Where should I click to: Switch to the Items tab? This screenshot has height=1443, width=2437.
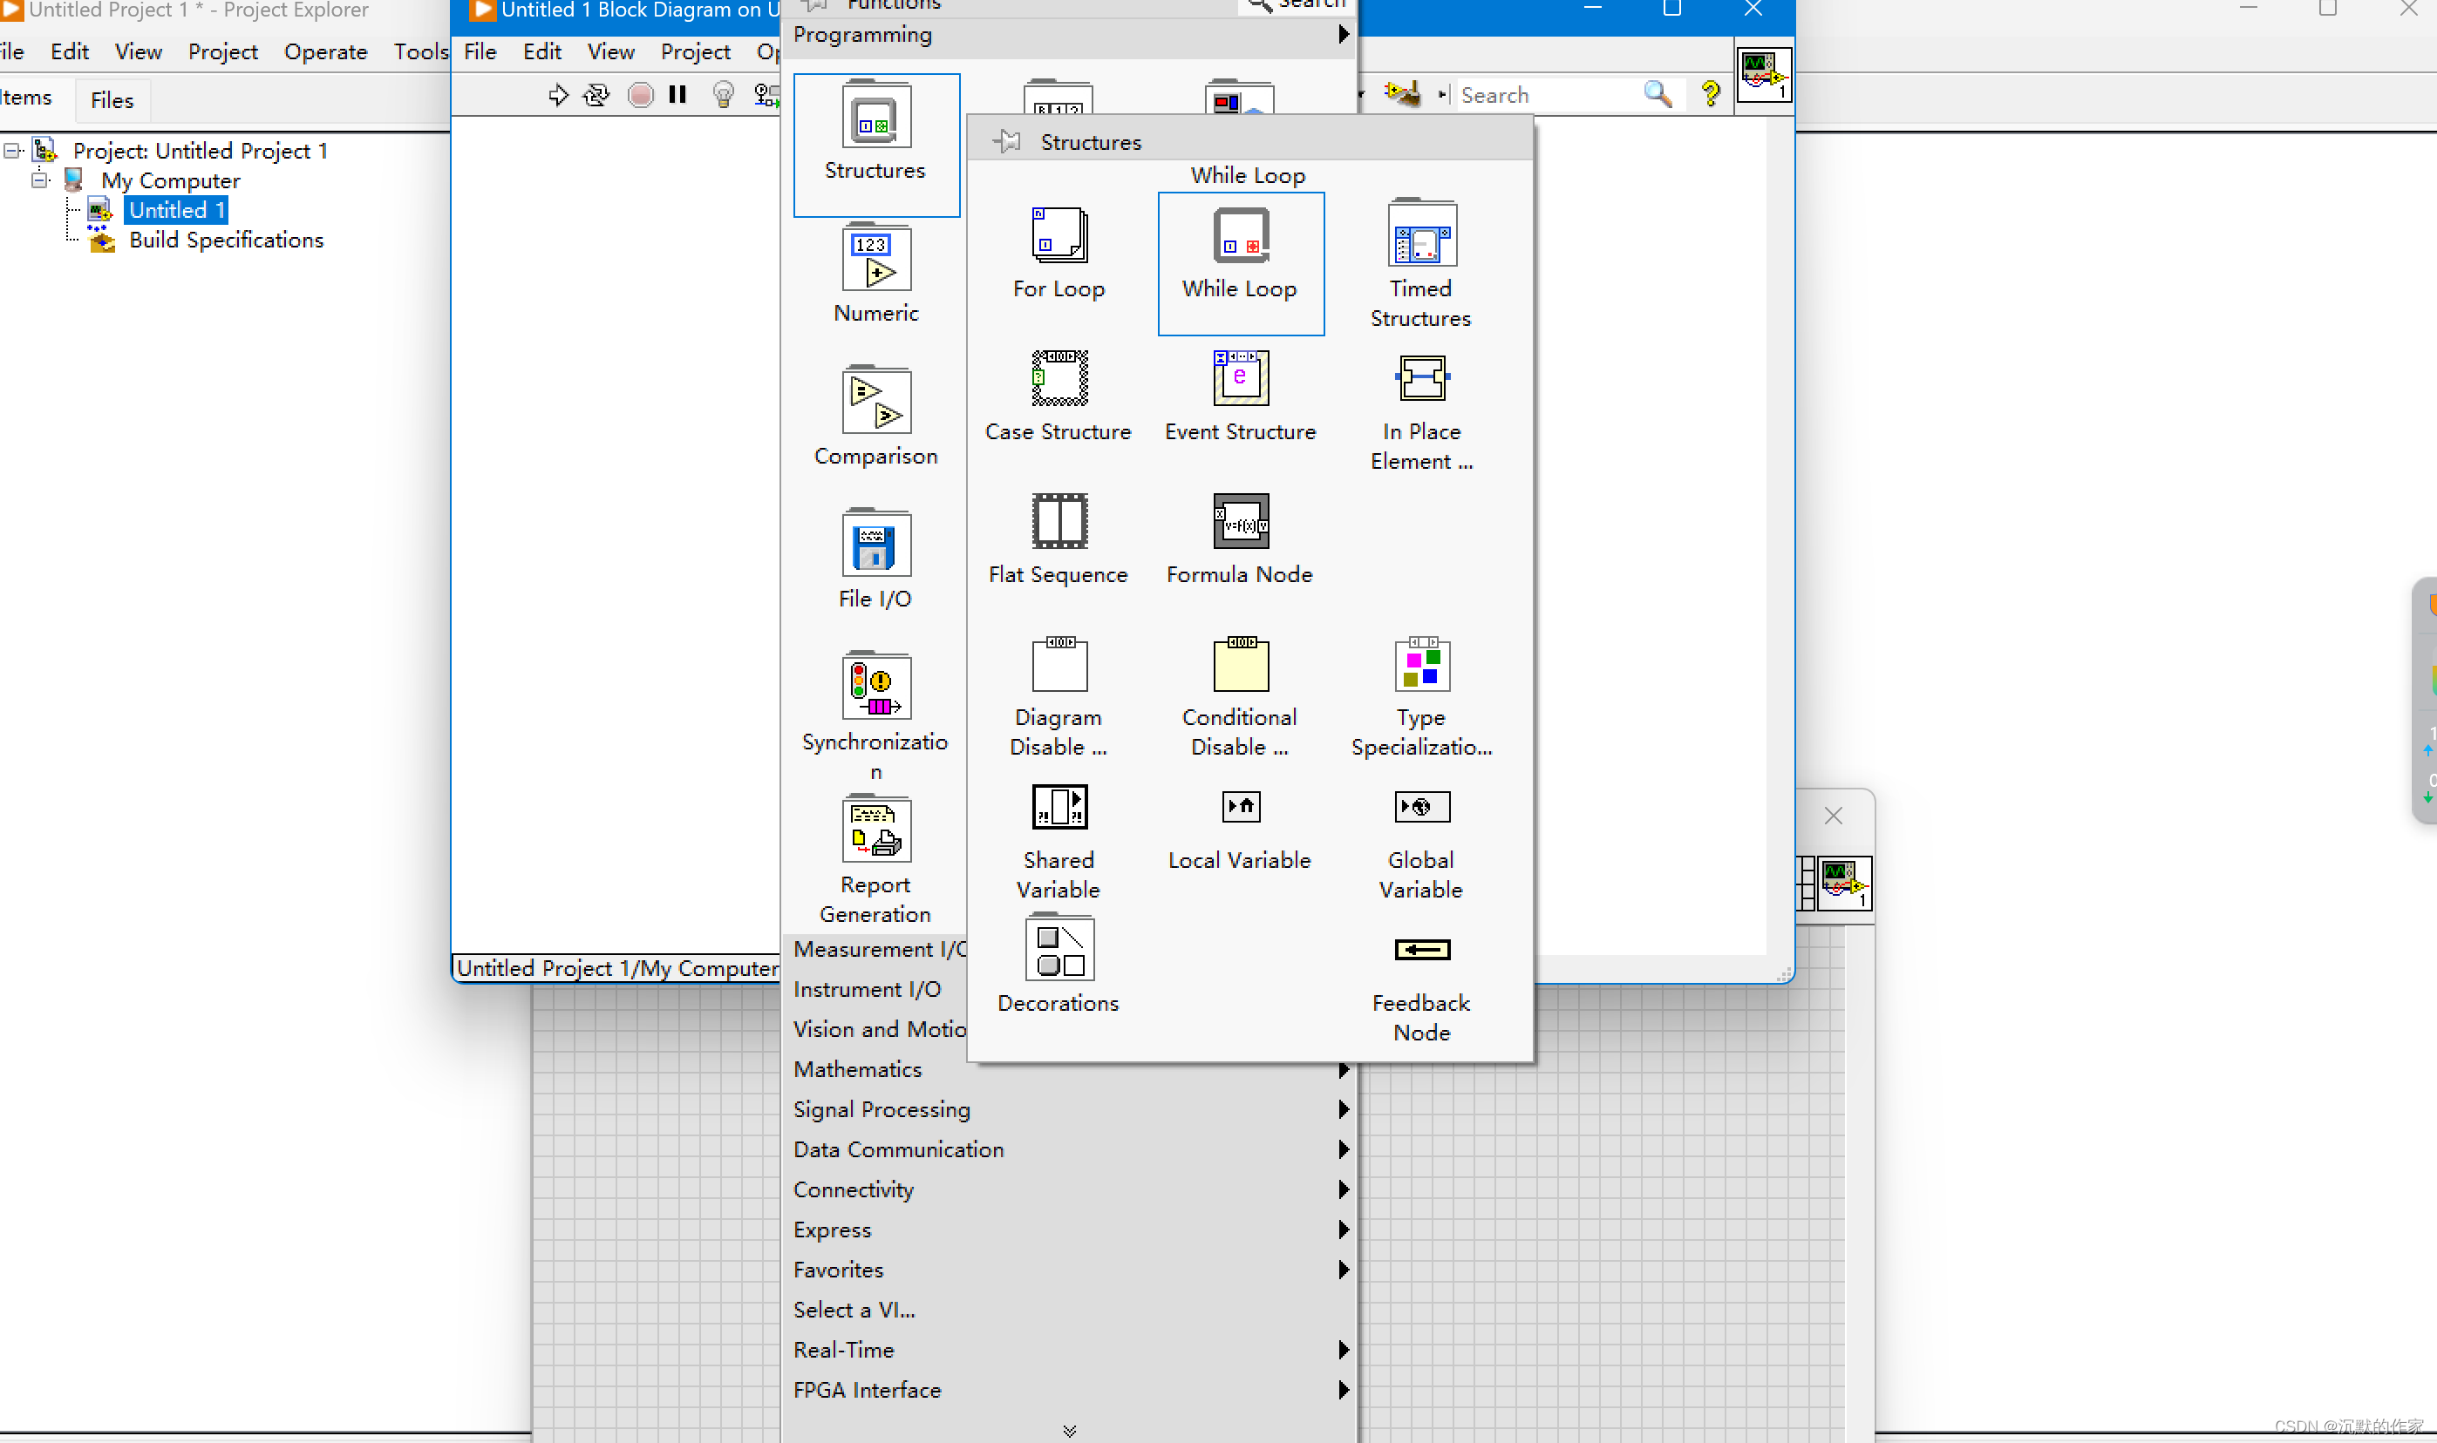click(25, 98)
